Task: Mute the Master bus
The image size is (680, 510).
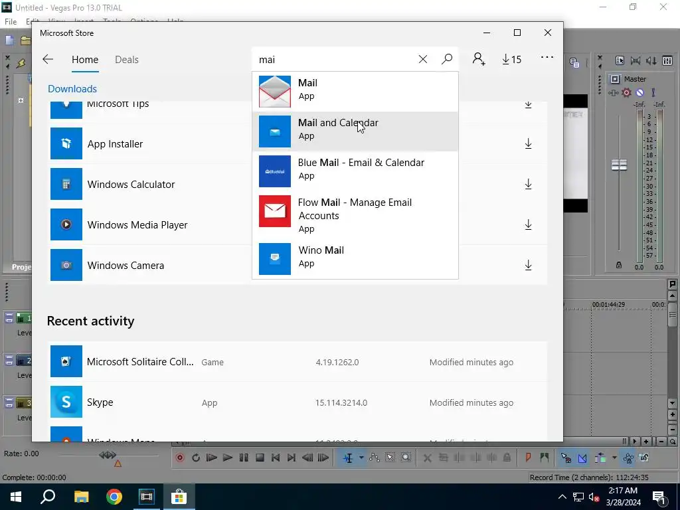Action: (x=639, y=92)
